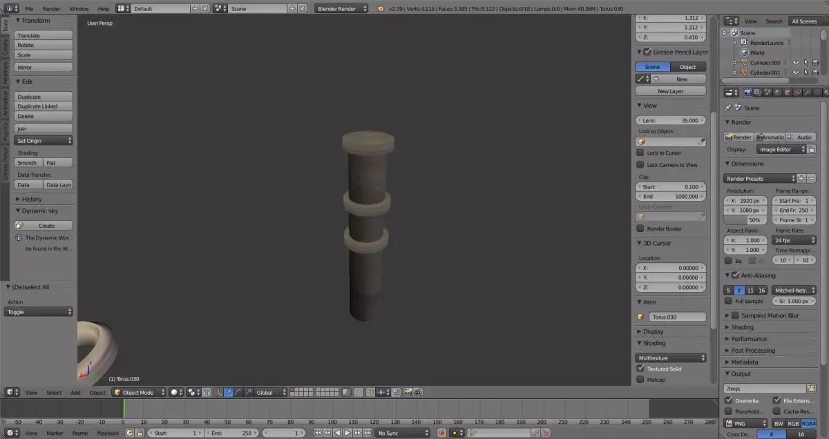Open the Global orientation dropdown
The image size is (829, 439).
270,393
